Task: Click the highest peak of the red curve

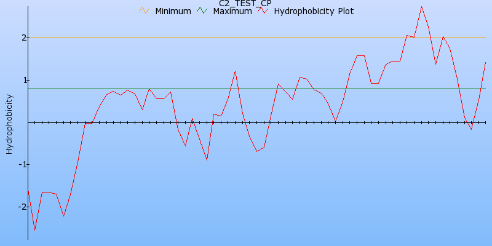Action: click(421, 7)
